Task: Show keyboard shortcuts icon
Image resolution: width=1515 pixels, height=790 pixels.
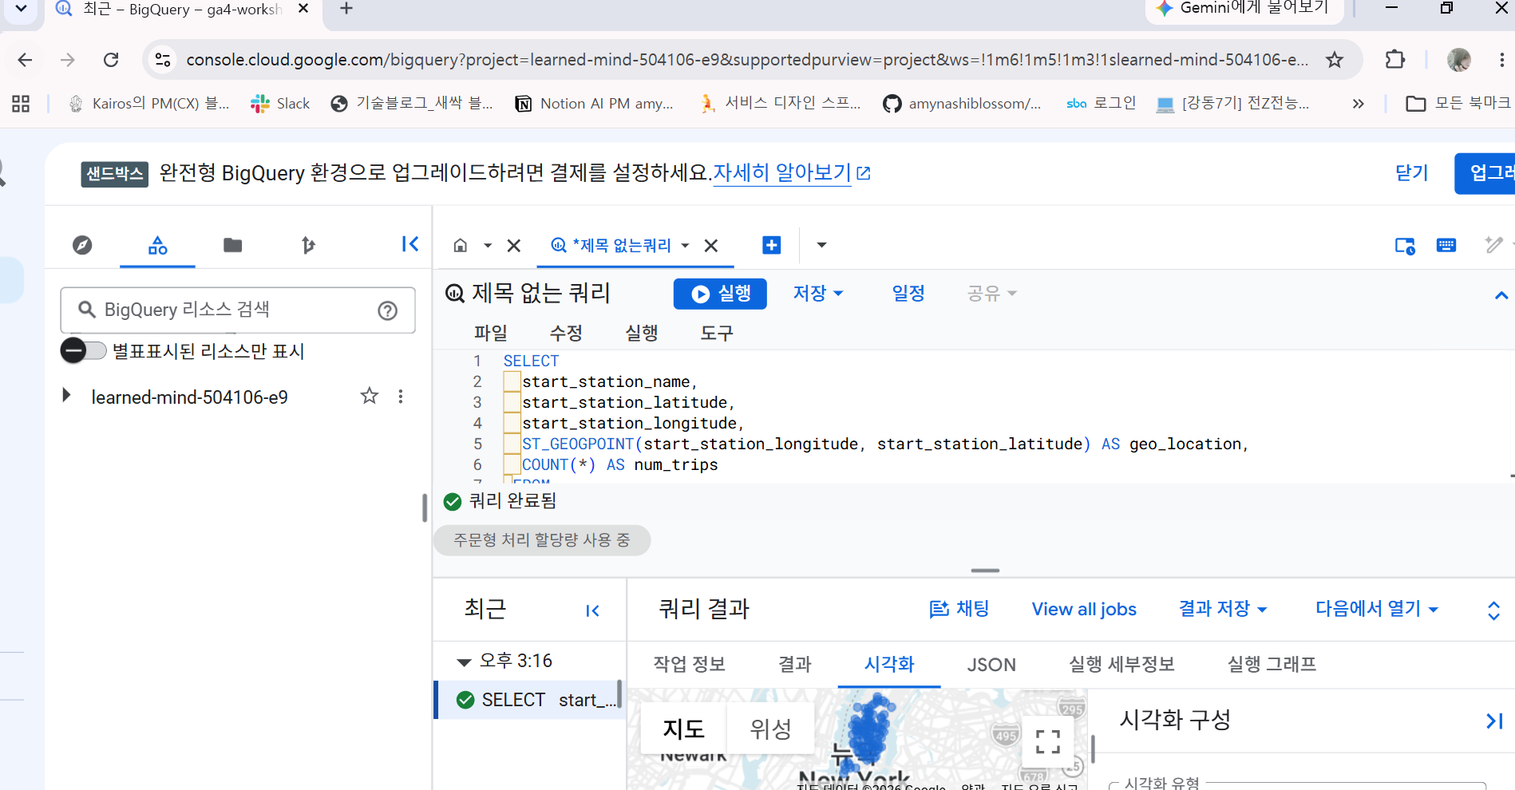Action: point(1446,245)
